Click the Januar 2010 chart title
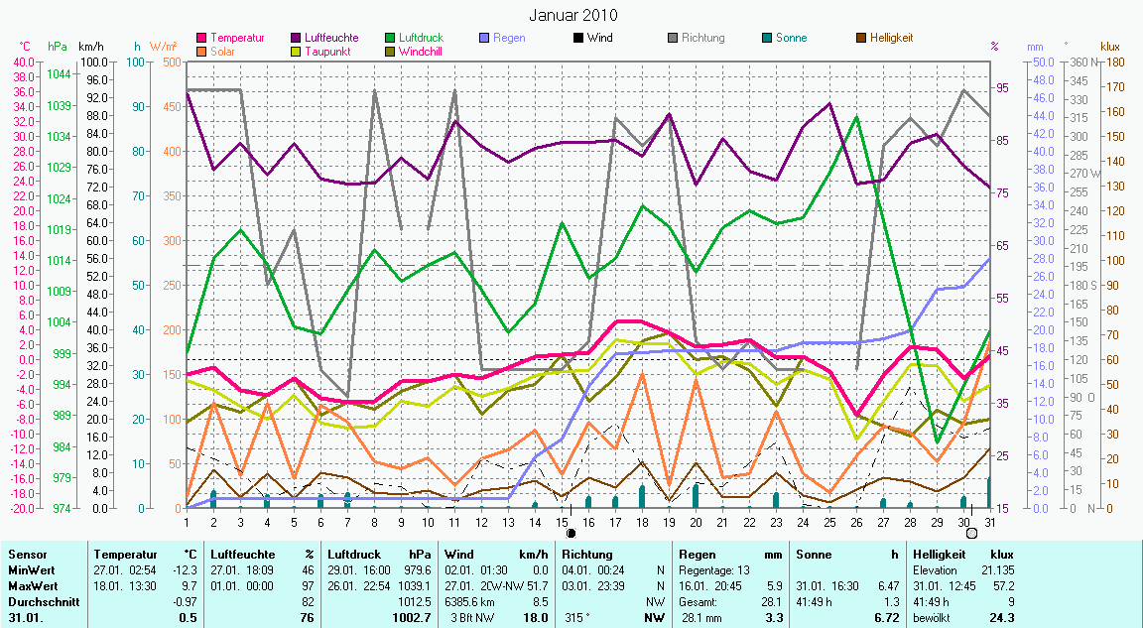 tap(572, 15)
